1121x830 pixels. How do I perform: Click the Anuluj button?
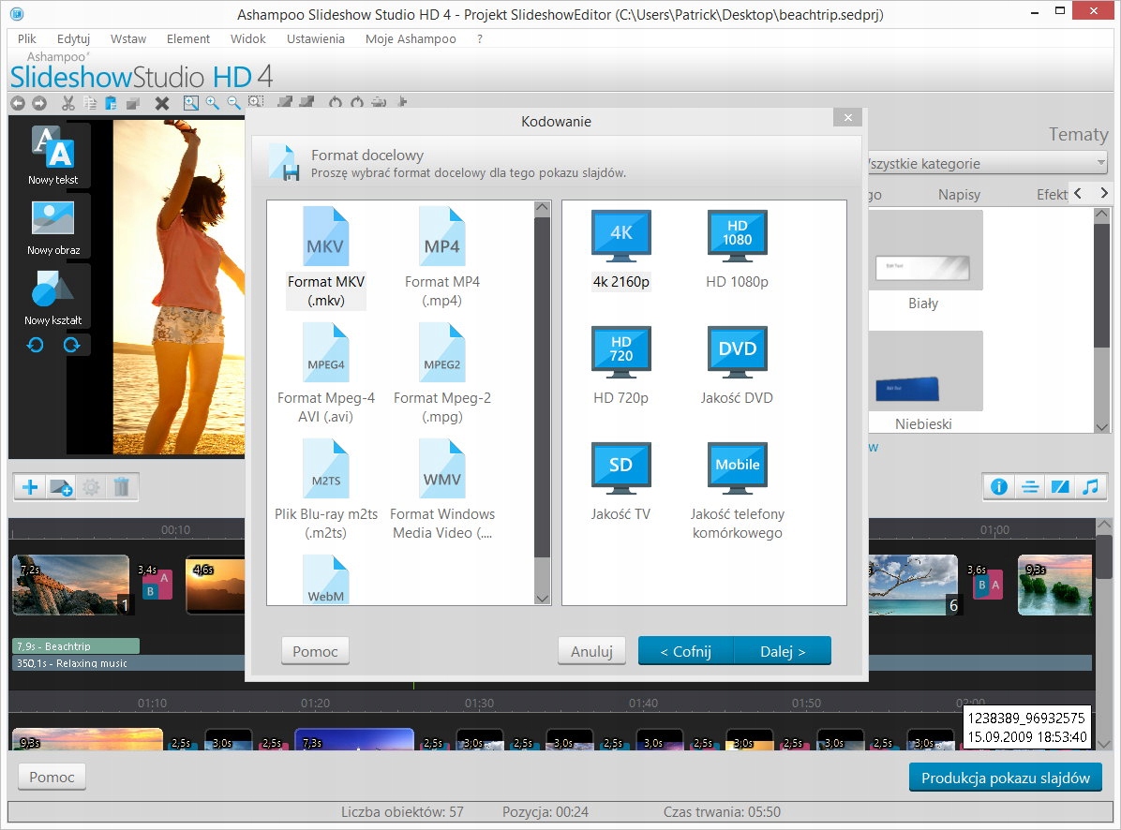591,651
